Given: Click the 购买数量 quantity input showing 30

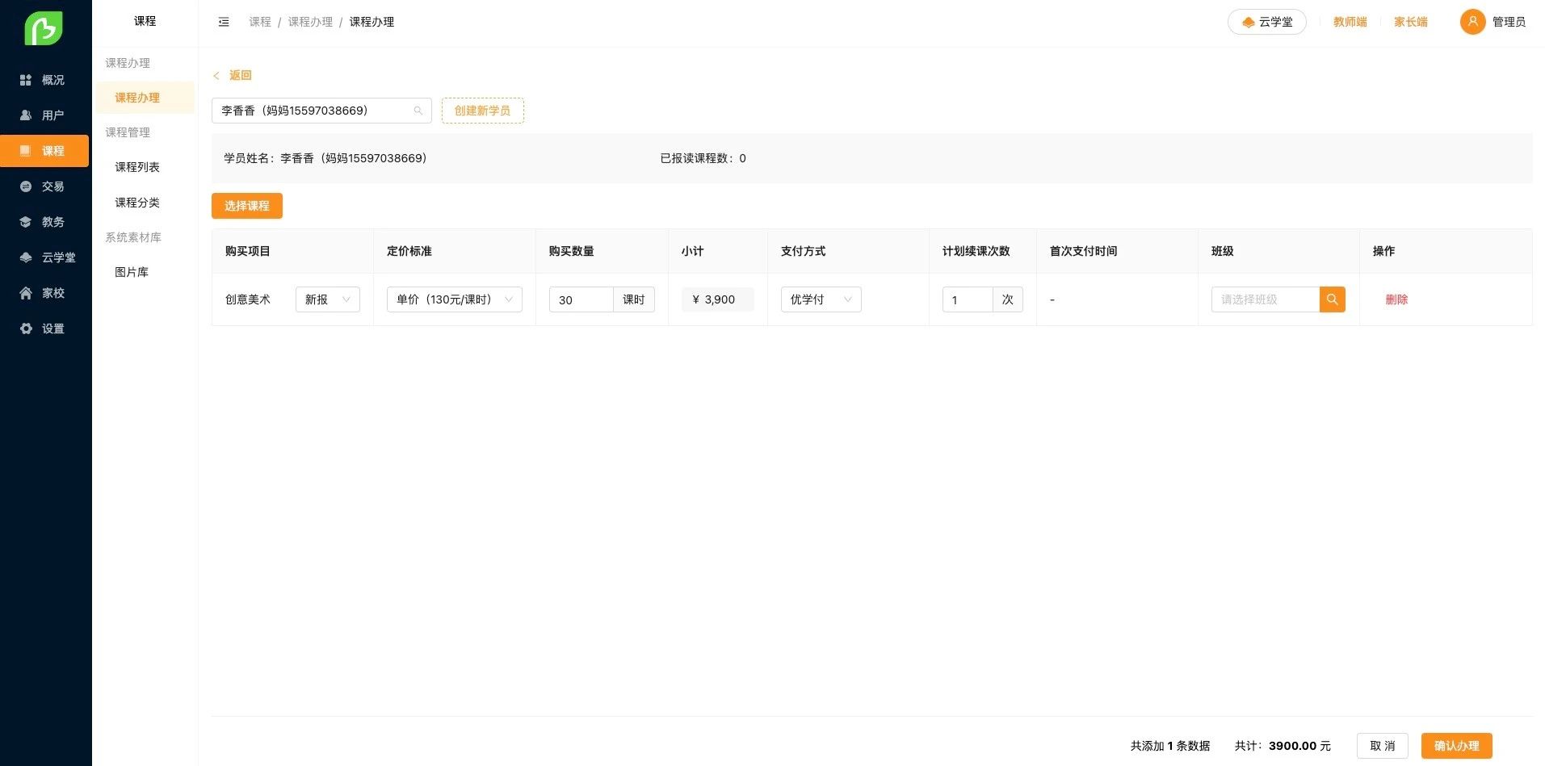Looking at the screenshot, I should [x=580, y=299].
